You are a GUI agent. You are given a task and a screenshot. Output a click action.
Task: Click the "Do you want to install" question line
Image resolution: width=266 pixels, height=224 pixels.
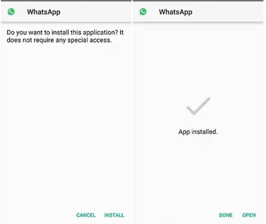[65, 32]
